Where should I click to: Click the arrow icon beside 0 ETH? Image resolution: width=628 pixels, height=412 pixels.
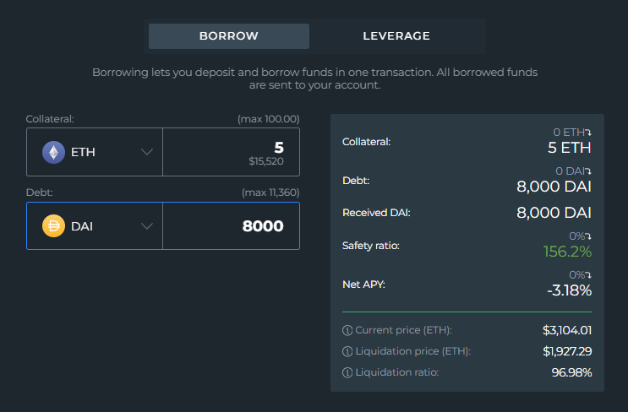click(x=588, y=133)
